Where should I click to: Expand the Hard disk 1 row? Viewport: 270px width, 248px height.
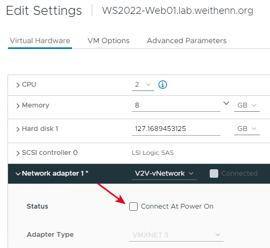tap(18, 129)
